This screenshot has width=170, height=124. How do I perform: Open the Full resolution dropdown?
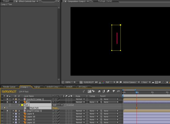110,82
